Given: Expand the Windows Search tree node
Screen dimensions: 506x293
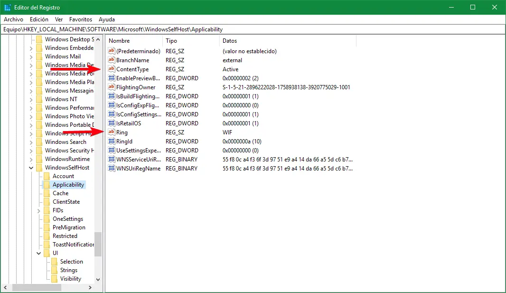Looking at the screenshot, I should click(x=31, y=142).
